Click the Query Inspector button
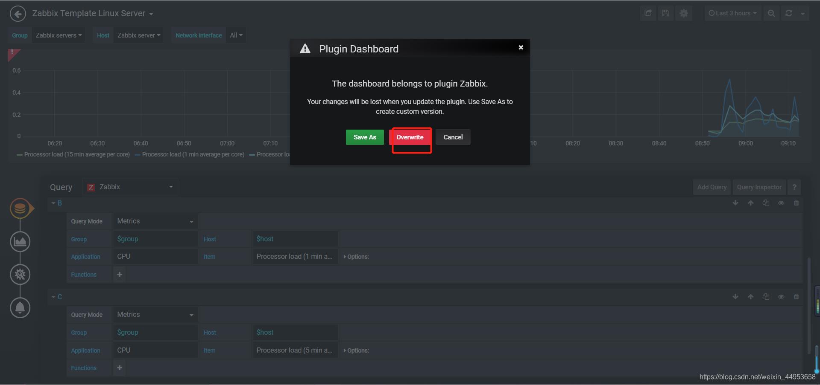Image resolution: width=820 pixels, height=385 pixels. tap(759, 187)
